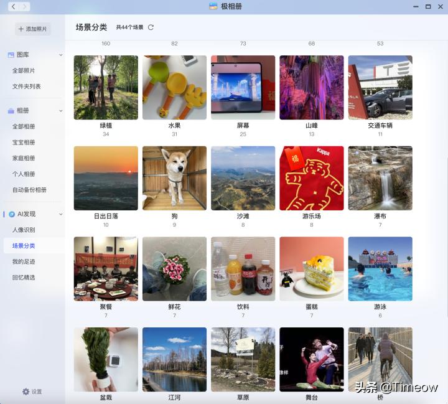Open settings via 设置 label
The height and width of the screenshot is (404, 448).
pos(37,392)
